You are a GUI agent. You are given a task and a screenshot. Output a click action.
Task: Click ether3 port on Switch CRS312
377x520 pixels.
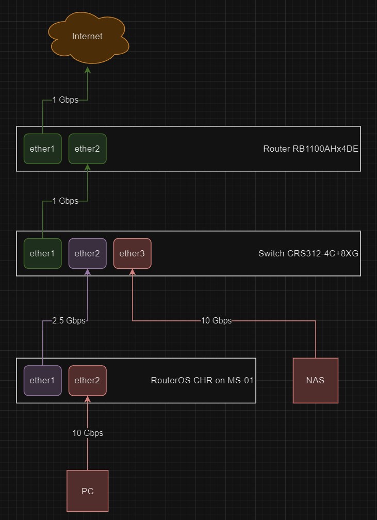pyautogui.click(x=132, y=253)
